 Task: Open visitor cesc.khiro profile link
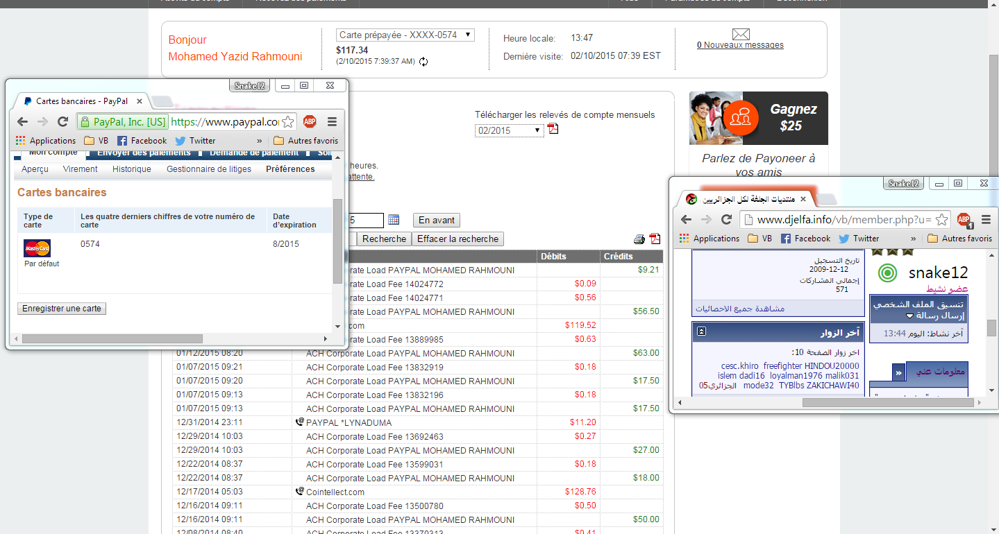pyautogui.click(x=740, y=366)
